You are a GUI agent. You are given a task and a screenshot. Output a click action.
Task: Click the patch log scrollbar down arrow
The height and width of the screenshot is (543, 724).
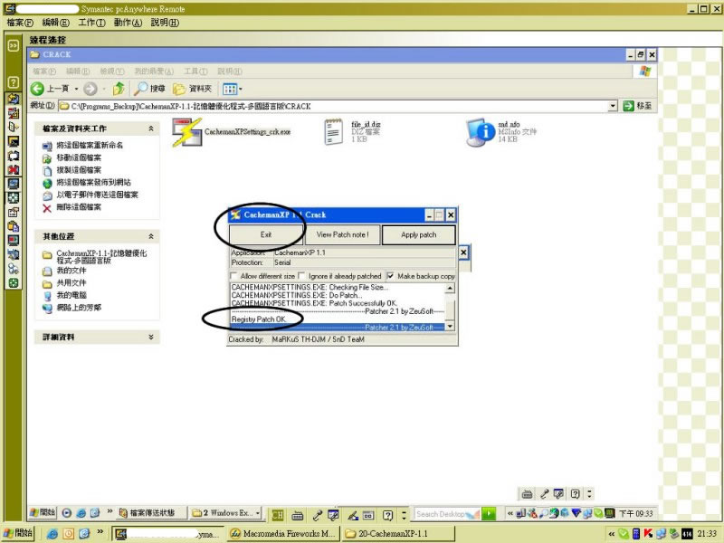(450, 327)
